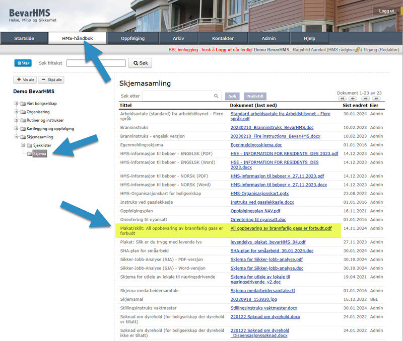Open the Sjekklister folder icon
The width and height of the screenshot is (403, 341).
(x=29, y=145)
